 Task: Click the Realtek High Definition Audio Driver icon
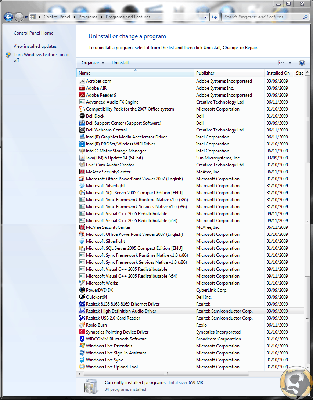pyautogui.click(x=82, y=311)
